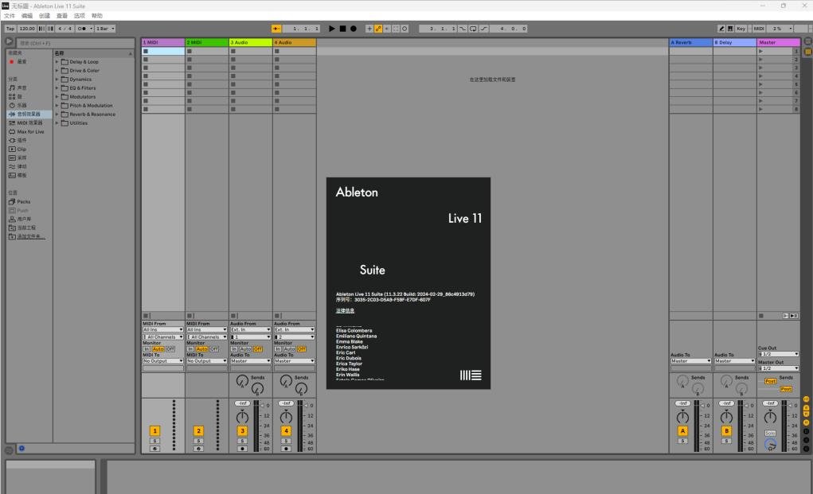Viewport: 813px width, 494px height.
Task: Select the 插件 (Plug-ins) category
Action: pyautogui.click(x=18, y=140)
